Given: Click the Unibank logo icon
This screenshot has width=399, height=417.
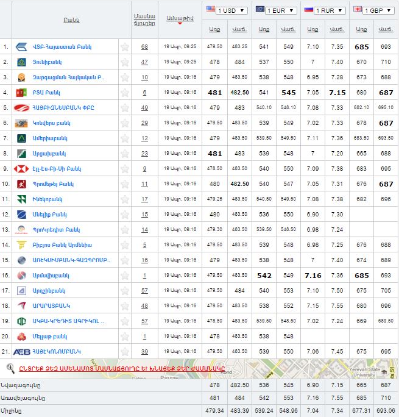Looking at the screenshot, I should [x=21, y=62].
